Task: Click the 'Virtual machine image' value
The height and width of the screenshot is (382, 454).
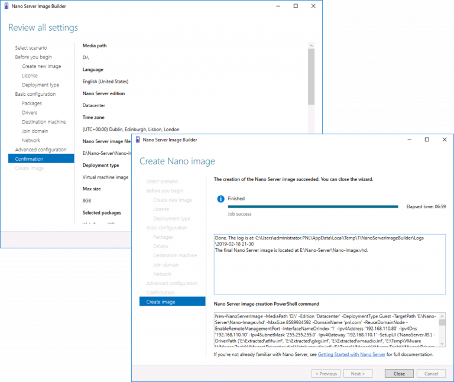Action: coord(105,177)
